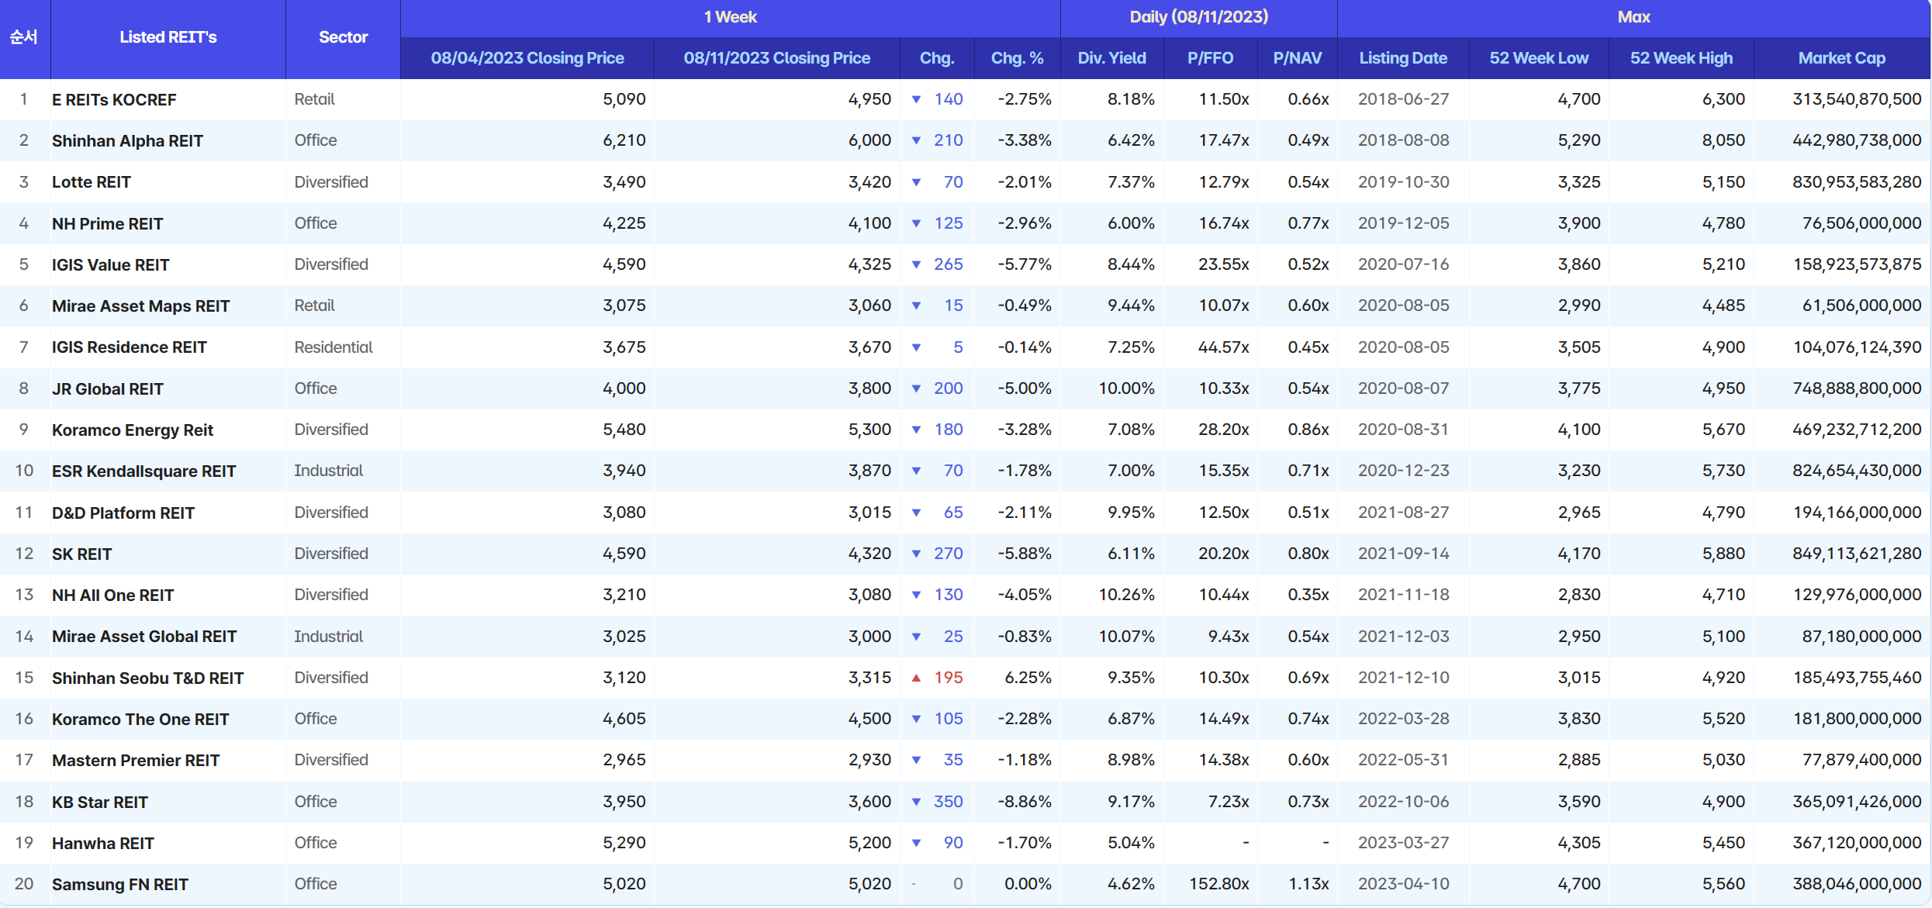Click P/NAV 1.13x for Samsung FN REIT
Image resolution: width=1932 pixels, height=908 pixels.
point(1308,884)
